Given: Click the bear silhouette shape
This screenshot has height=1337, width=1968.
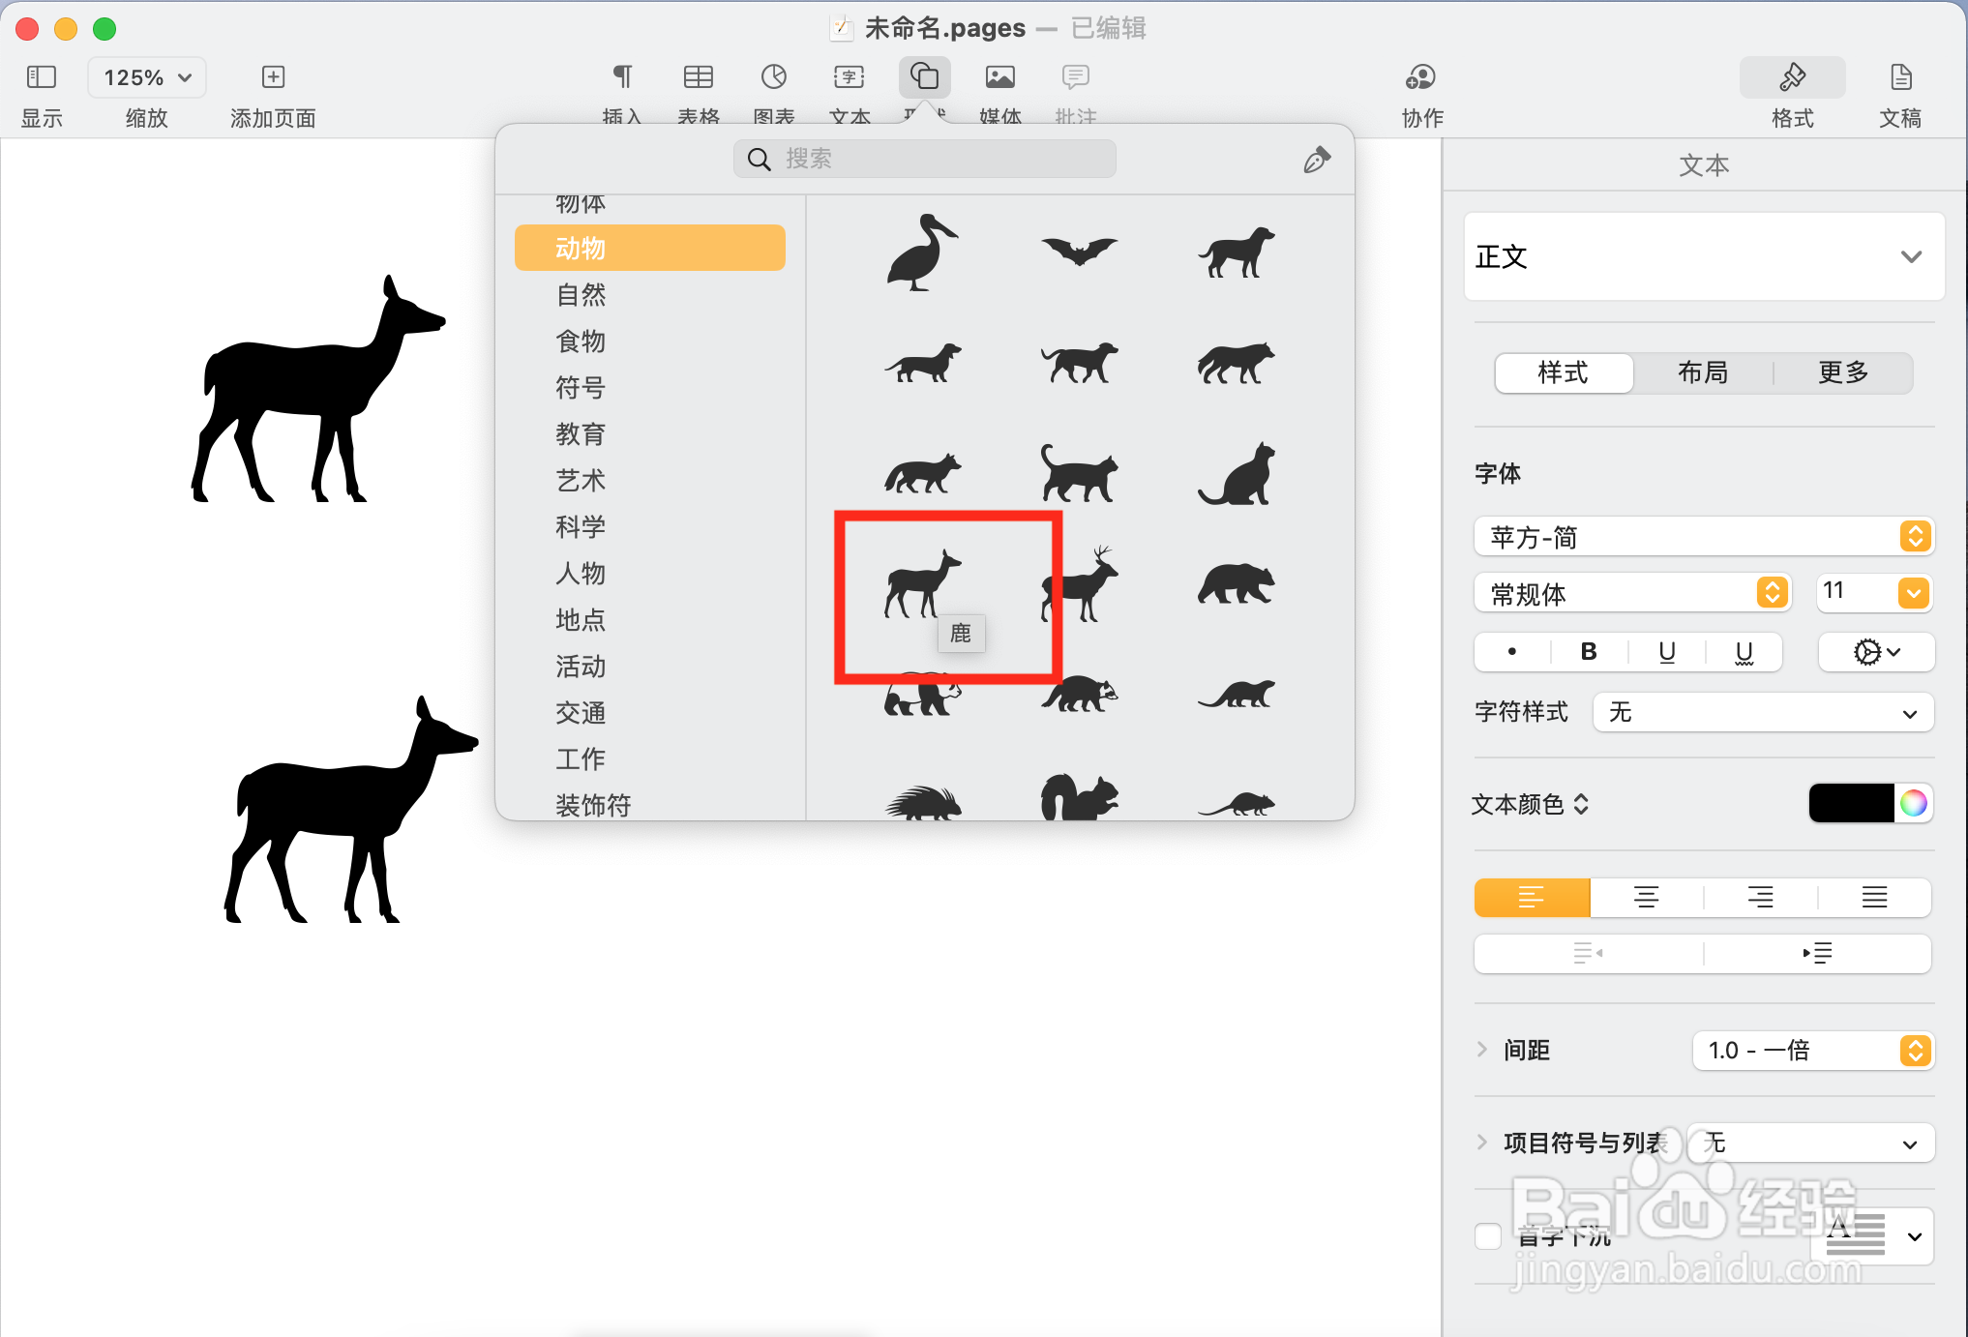Looking at the screenshot, I should coord(1236,585).
